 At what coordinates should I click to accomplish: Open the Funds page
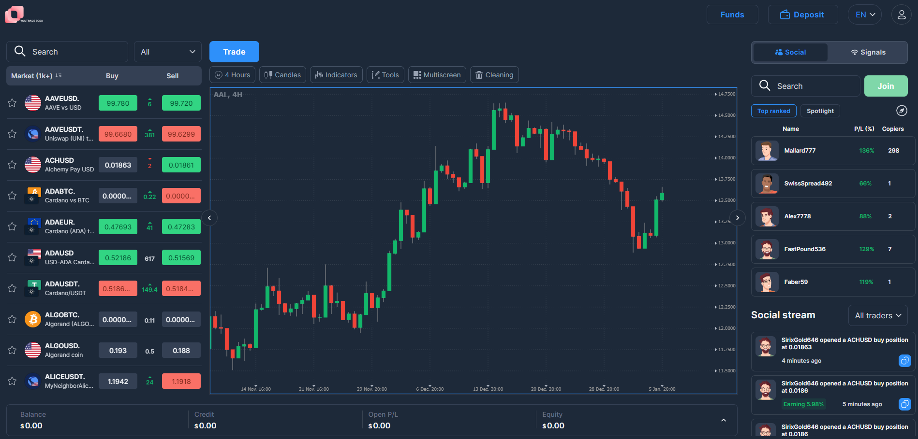[x=732, y=14]
